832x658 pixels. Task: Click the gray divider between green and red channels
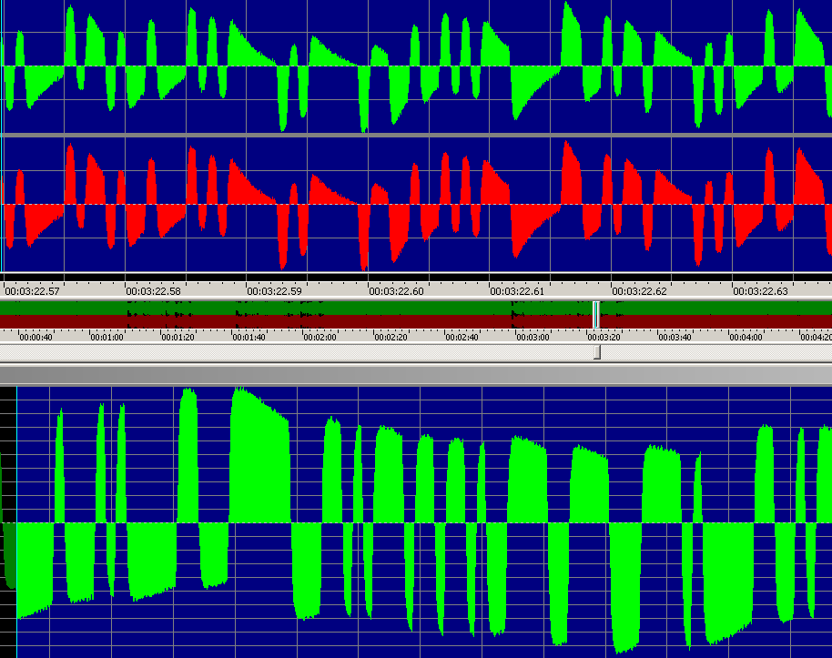415,135
